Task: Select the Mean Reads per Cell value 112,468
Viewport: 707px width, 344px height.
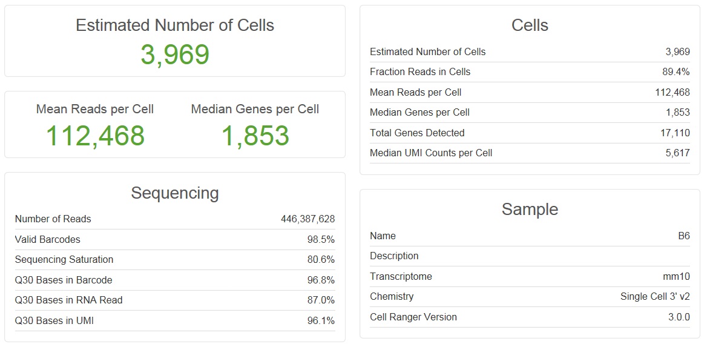Action: point(95,136)
